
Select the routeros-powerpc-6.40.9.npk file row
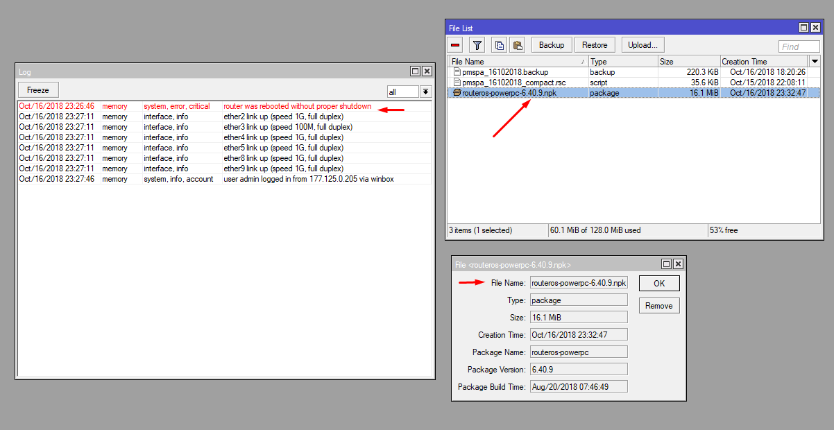[x=634, y=93]
